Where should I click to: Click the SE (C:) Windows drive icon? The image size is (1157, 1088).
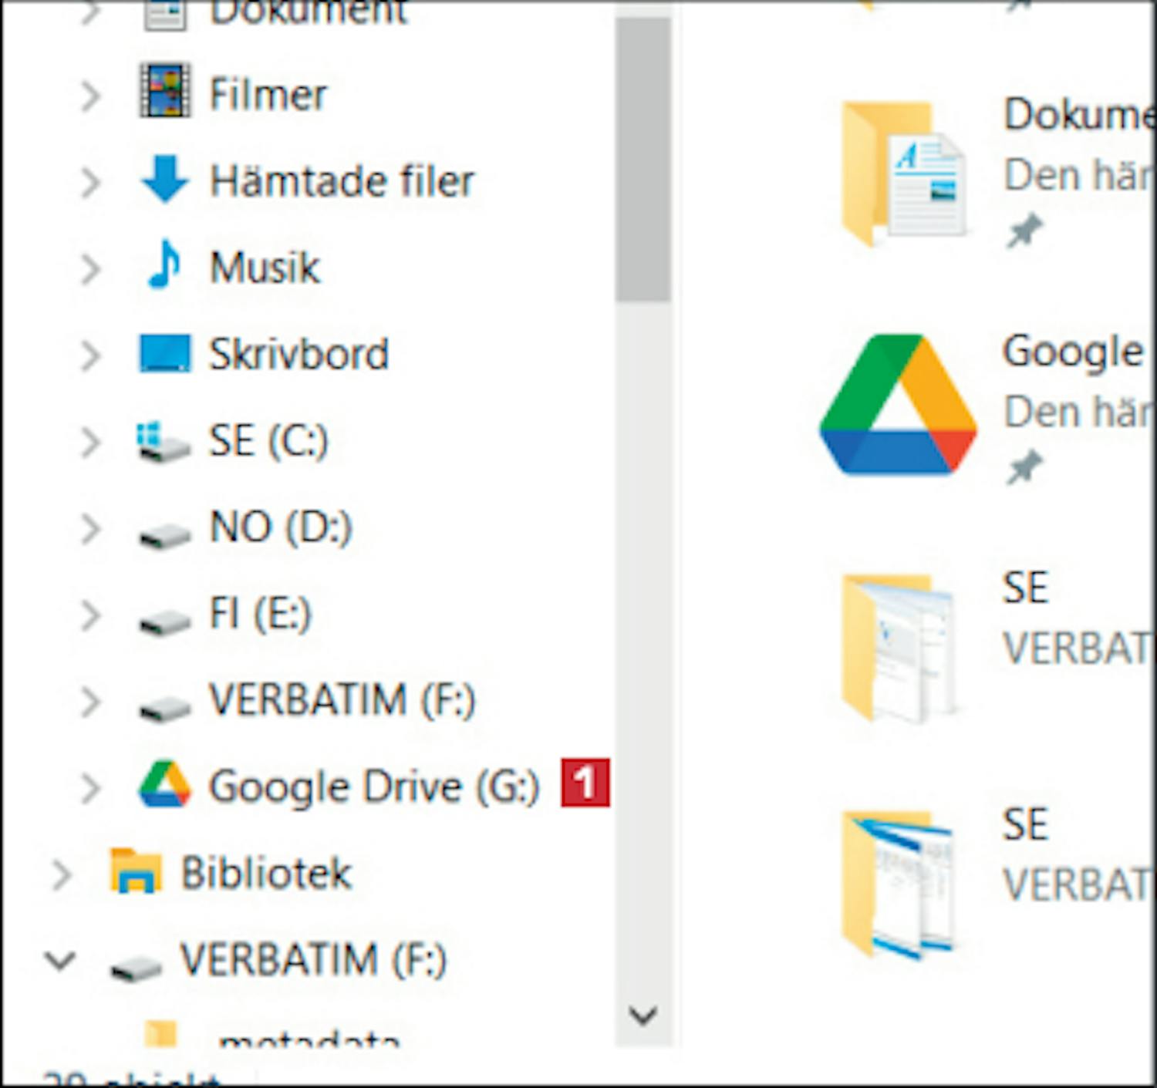click(x=163, y=443)
